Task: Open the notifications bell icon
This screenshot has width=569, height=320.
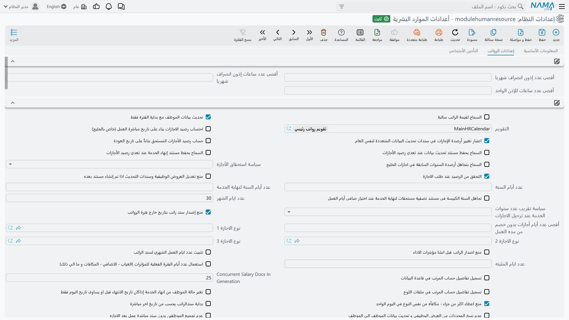Action: click(x=109, y=7)
